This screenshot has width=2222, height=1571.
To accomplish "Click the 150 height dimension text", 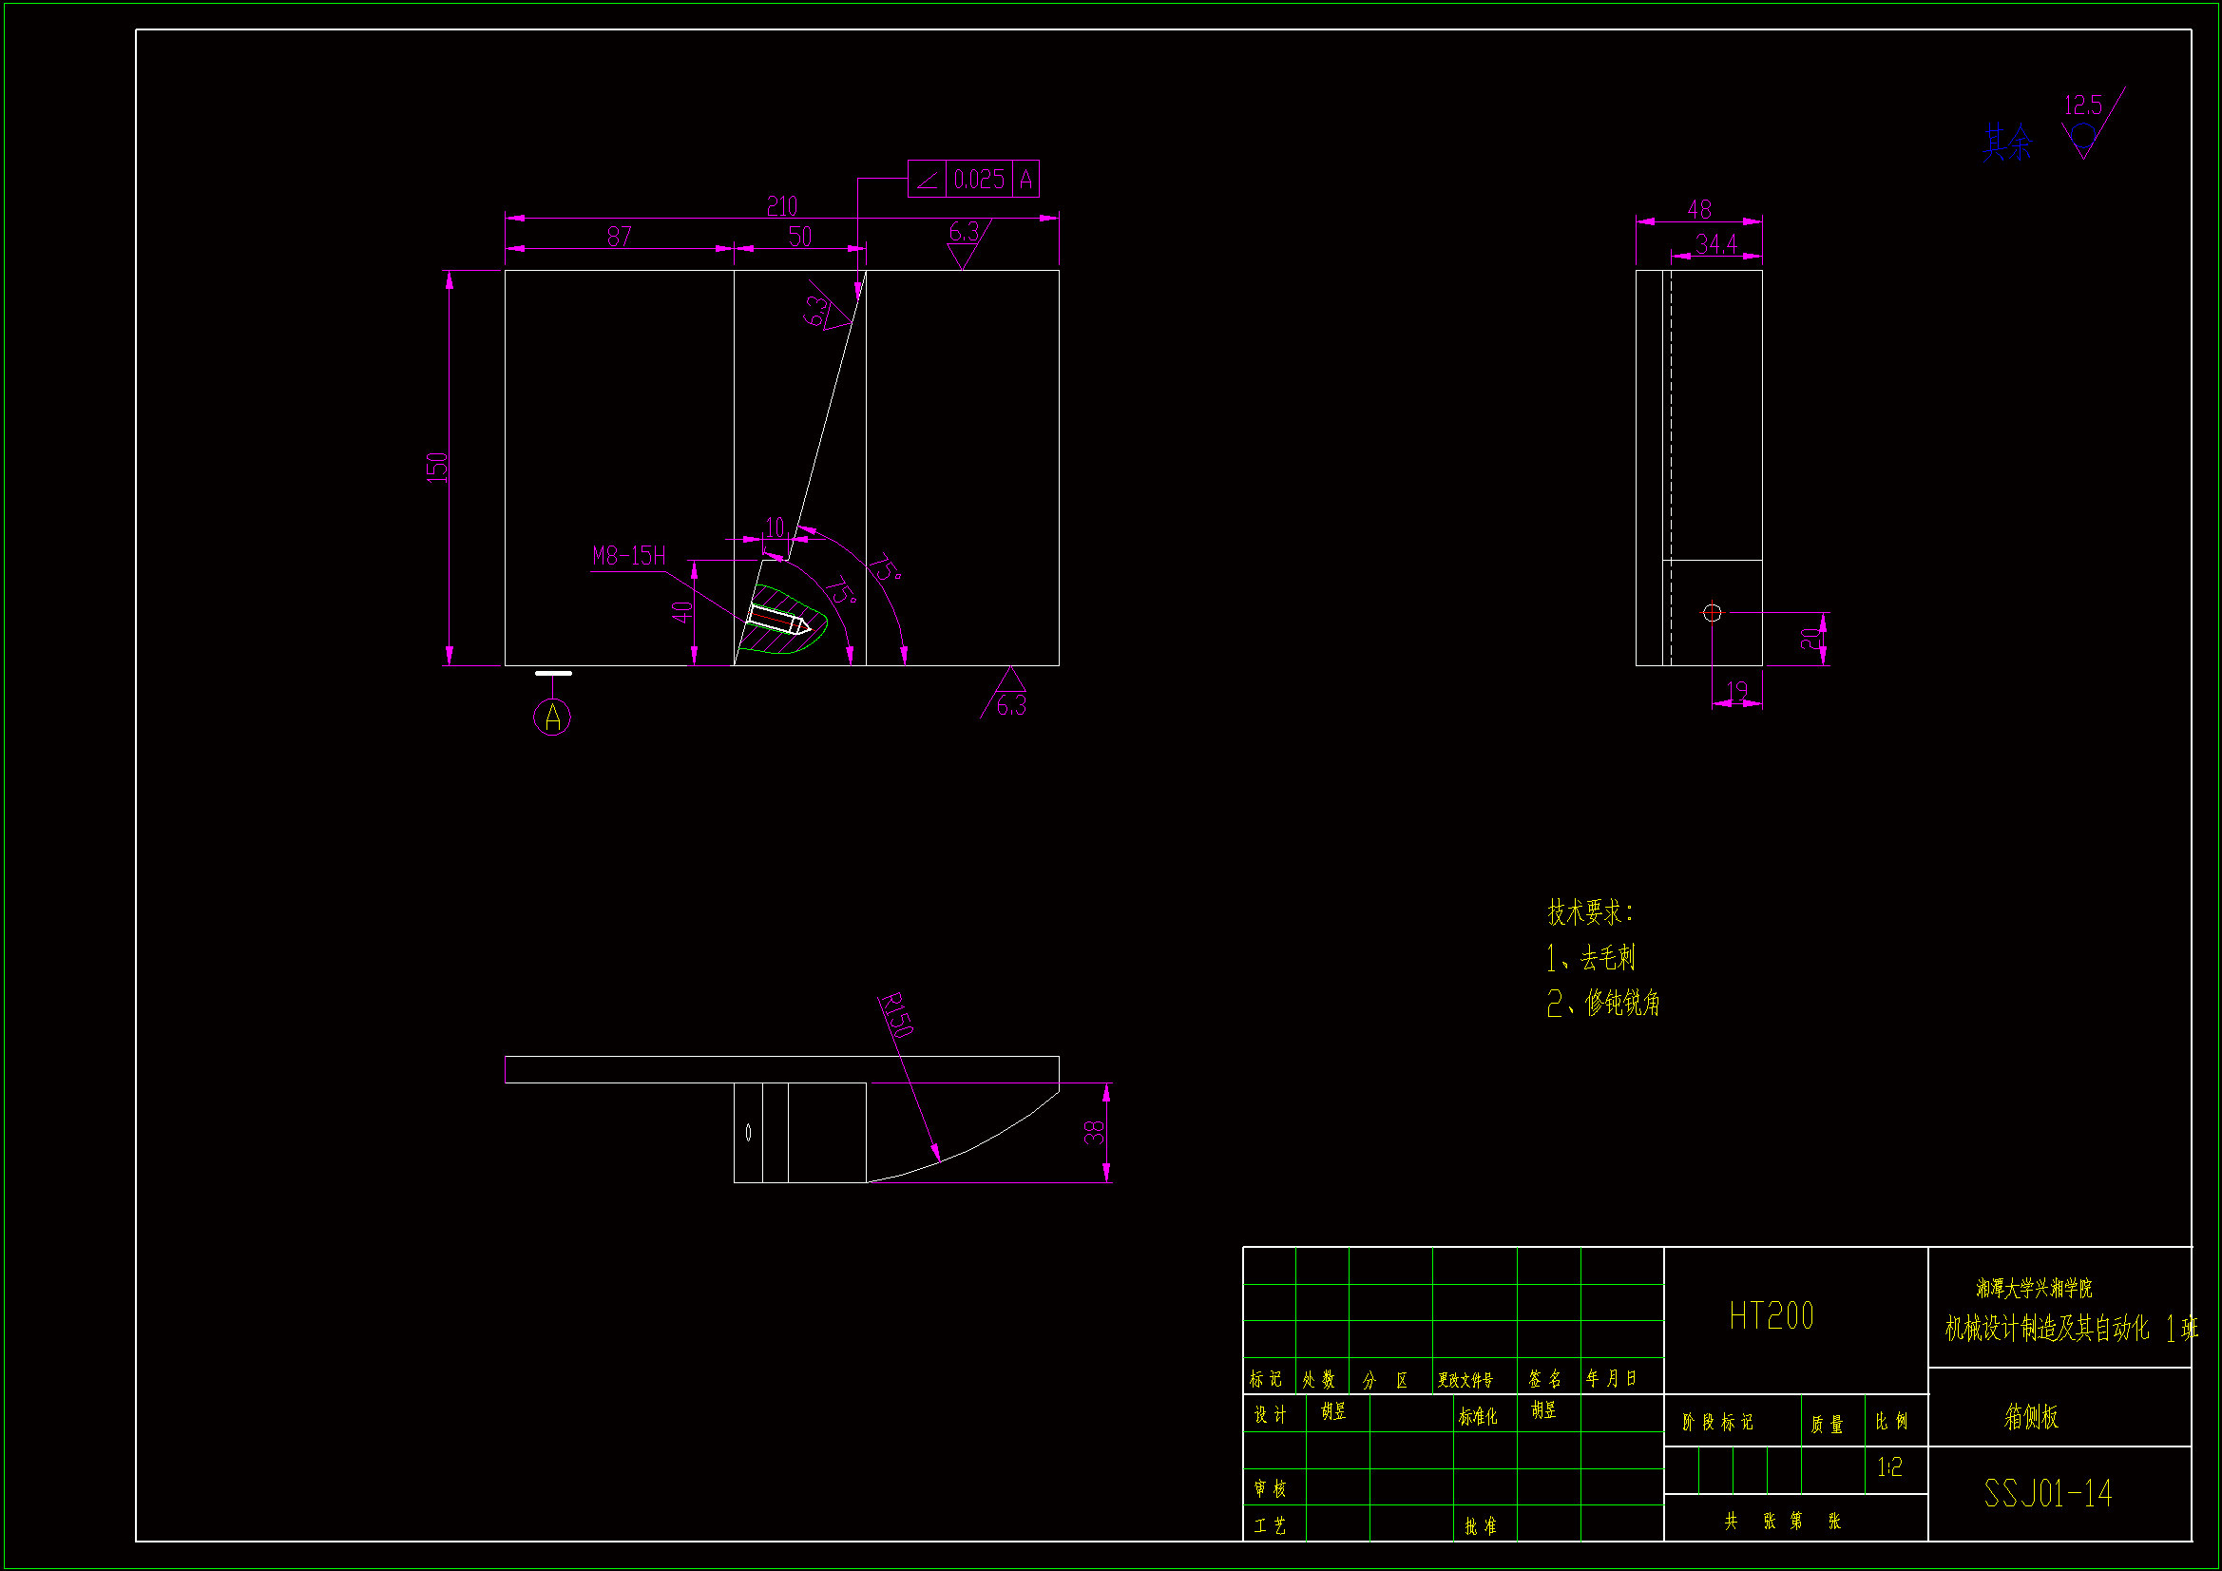I will click(437, 468).
